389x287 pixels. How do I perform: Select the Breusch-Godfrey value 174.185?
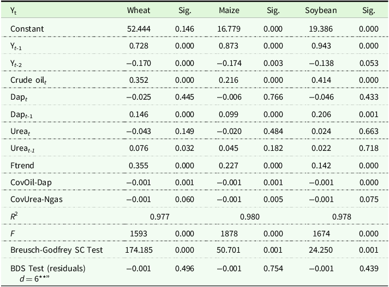tap(139, 251)
